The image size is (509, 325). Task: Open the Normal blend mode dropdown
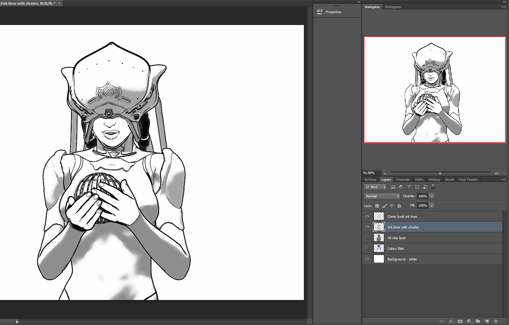tap(382, 196)
